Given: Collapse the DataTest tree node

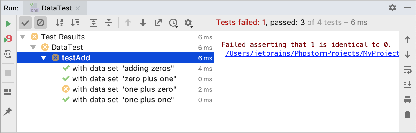Looking at the screenshot, I should tap(33, 47).
